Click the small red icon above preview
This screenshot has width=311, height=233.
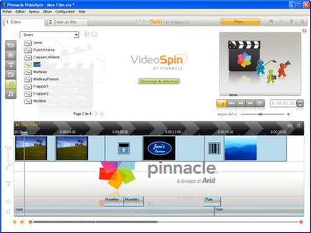point(304,30)
